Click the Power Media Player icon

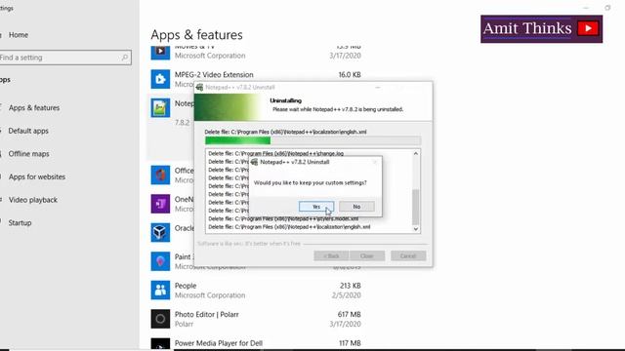[160, 344]
